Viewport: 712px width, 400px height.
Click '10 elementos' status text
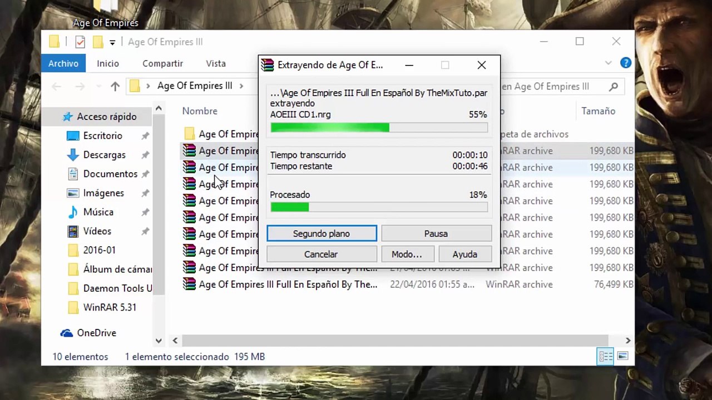(x=80, y=357)
